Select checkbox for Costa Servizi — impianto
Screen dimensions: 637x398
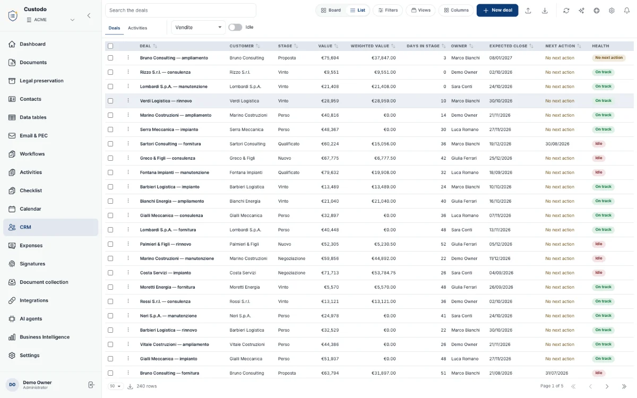point(110,273)
